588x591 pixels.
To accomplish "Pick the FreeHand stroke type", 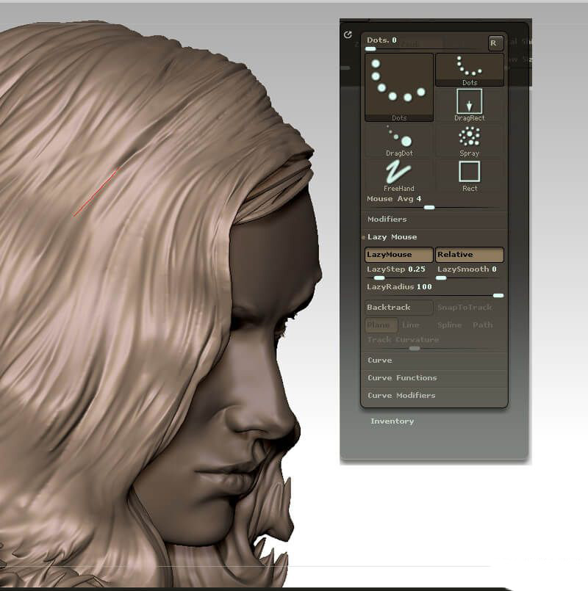I will point(399,175).
